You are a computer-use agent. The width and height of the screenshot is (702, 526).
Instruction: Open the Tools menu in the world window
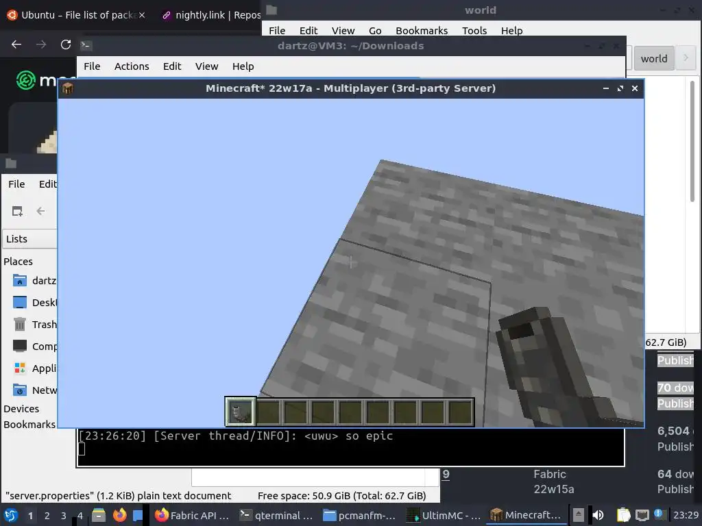[474, 30]
